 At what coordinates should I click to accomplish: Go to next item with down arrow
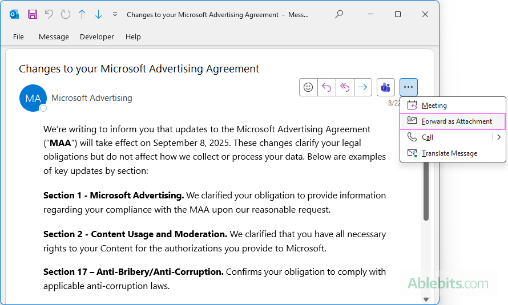99,14
